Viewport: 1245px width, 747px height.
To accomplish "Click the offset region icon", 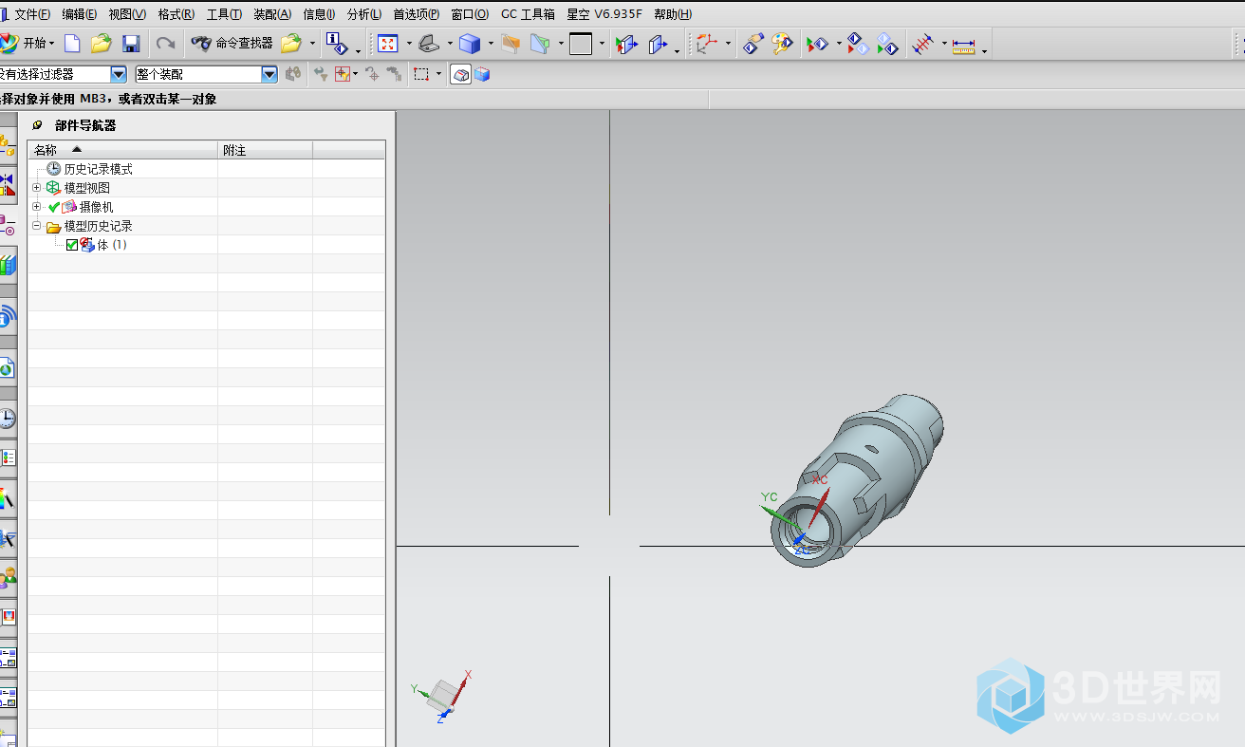I will click(x=660, y=43).
